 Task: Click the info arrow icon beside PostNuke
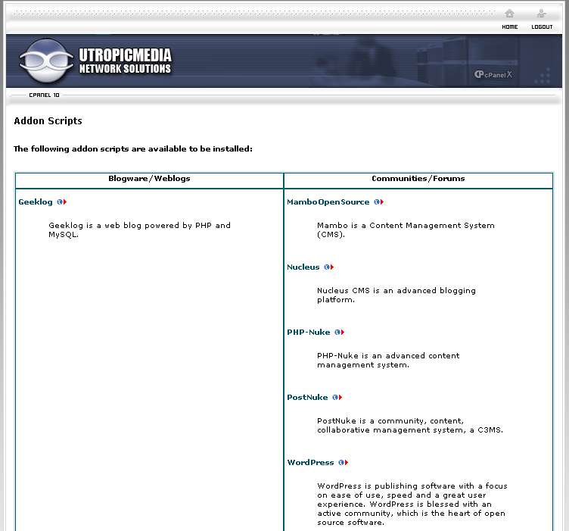337,398
